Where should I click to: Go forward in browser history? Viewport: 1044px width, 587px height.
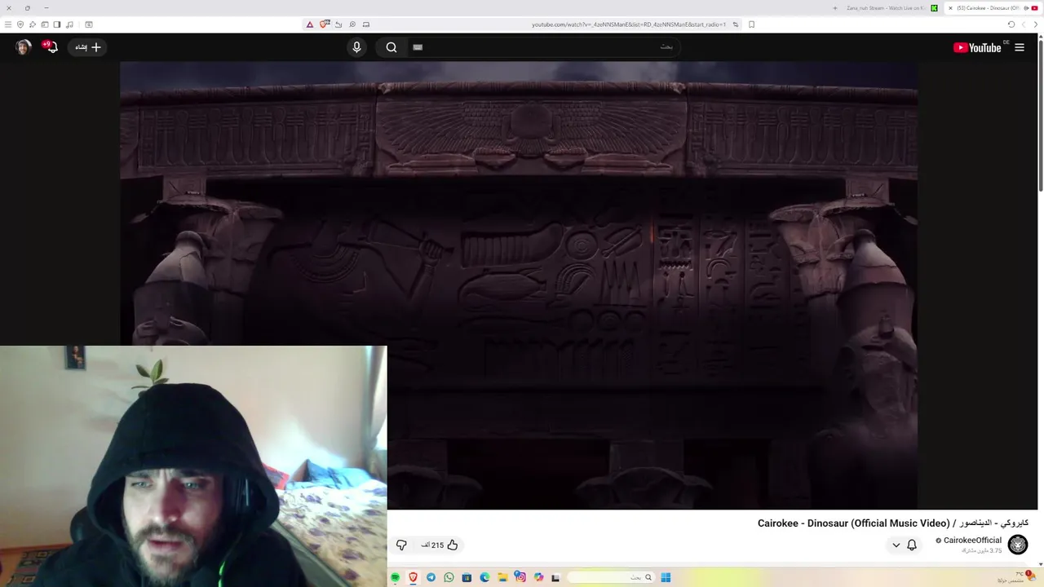pyautogui.click(x=1024, y=24)
